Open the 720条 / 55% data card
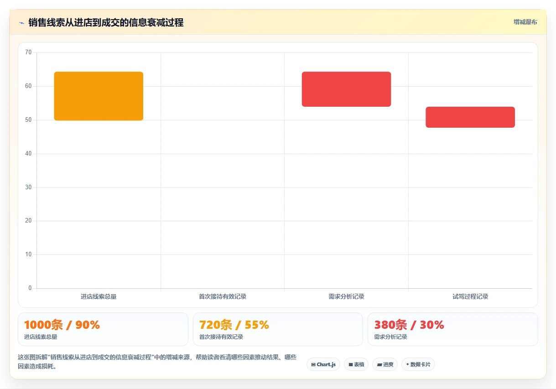This screenshot has height=389, width=556. click(278, 329)
